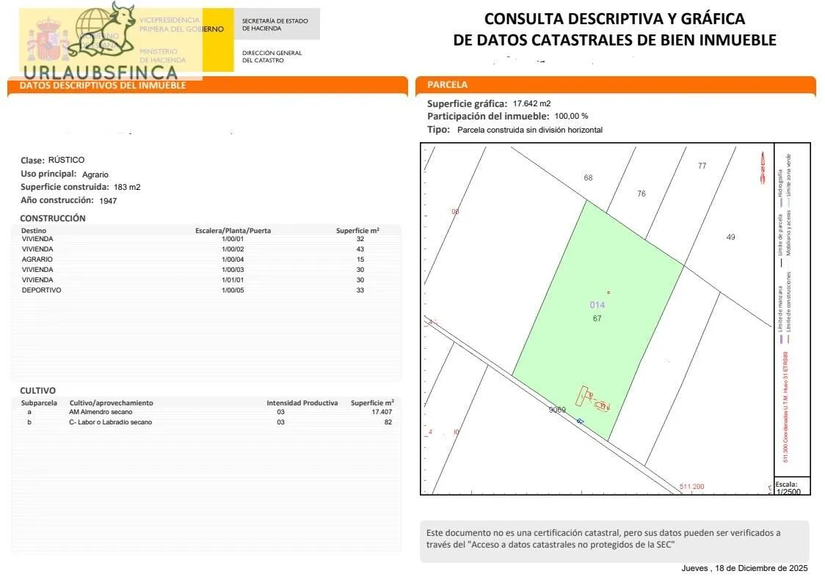This screenshot has height=582, width=825.
Task: Click the yellow block in ministry header
Action: pyautogui.click(x=217, y=40)
